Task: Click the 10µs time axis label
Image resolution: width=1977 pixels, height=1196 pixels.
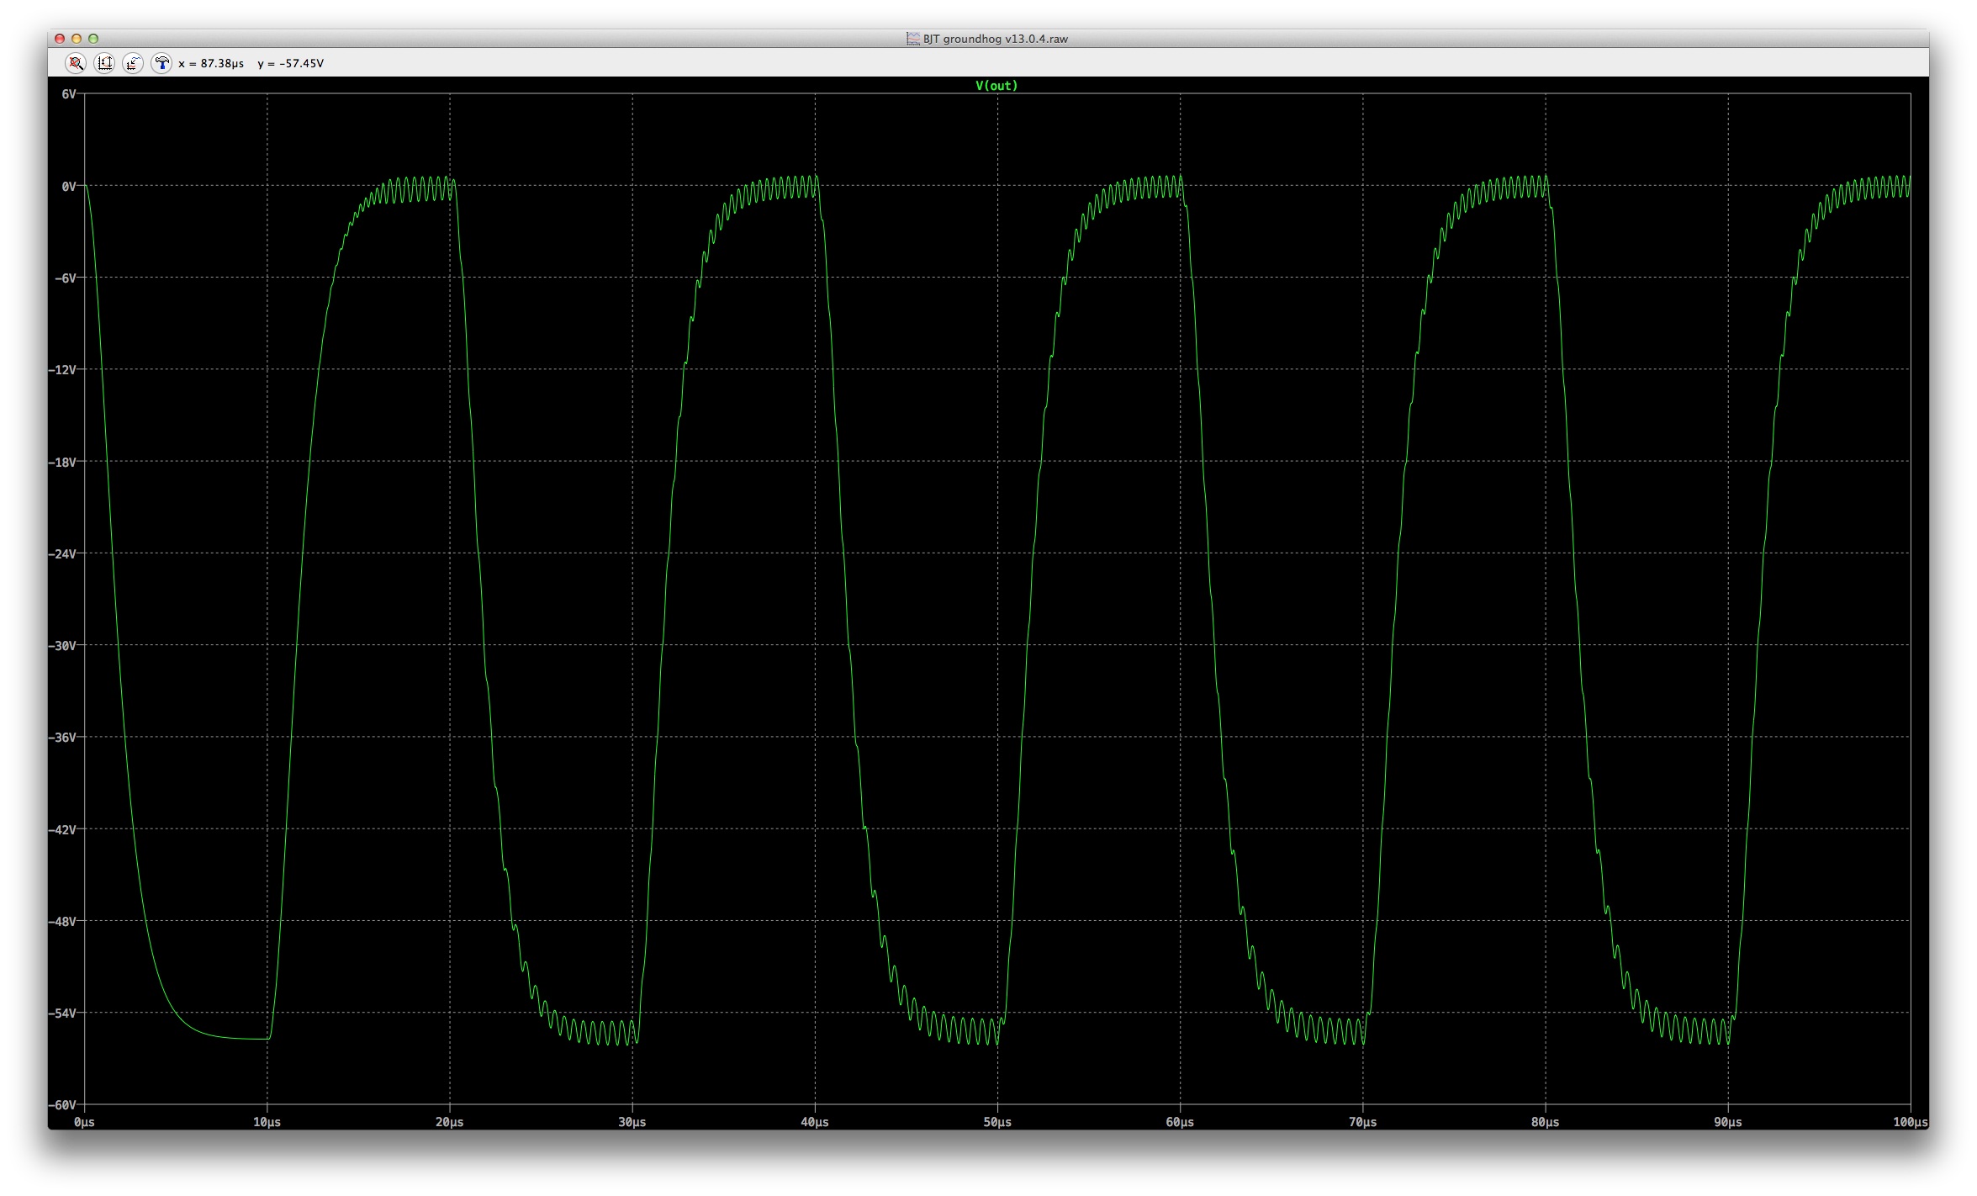Action: [267, 1122]
